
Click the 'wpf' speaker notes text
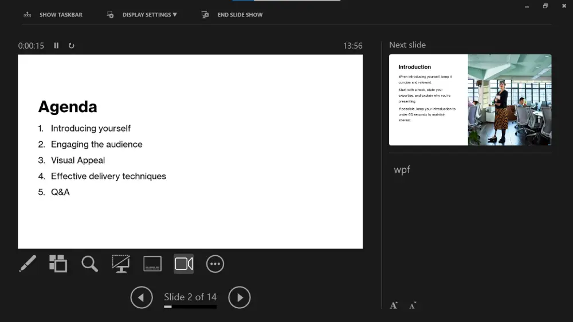402,170
